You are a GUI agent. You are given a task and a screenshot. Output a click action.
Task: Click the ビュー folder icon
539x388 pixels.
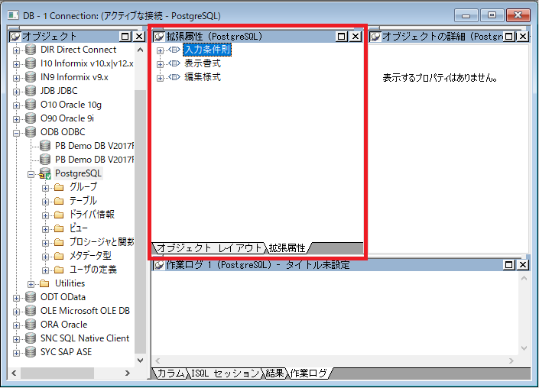click(x=59, y=228)
